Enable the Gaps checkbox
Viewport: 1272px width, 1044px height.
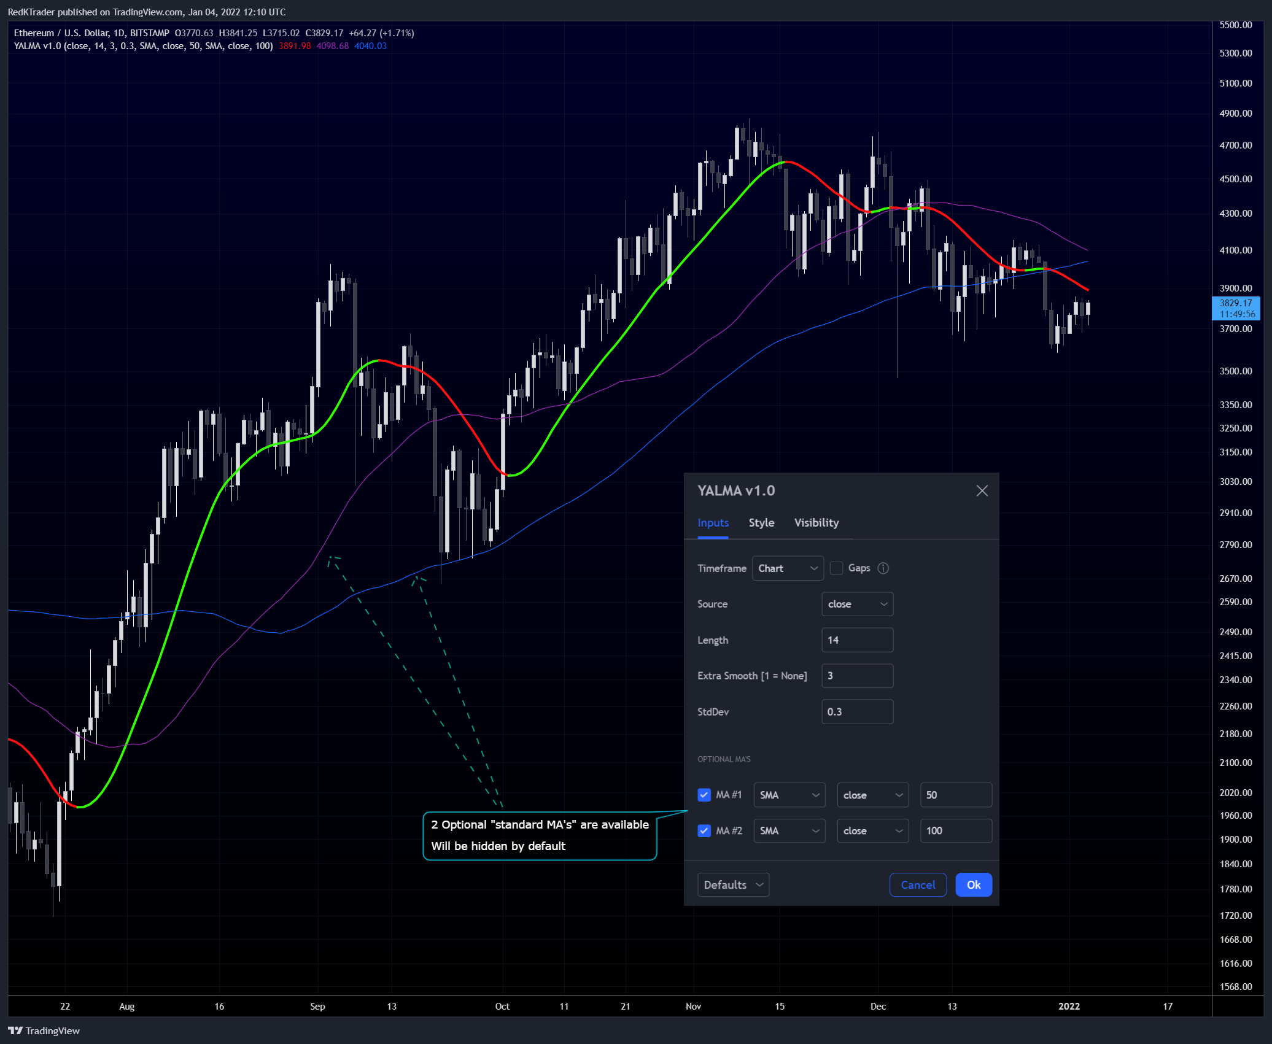click(x=836, y=568)
